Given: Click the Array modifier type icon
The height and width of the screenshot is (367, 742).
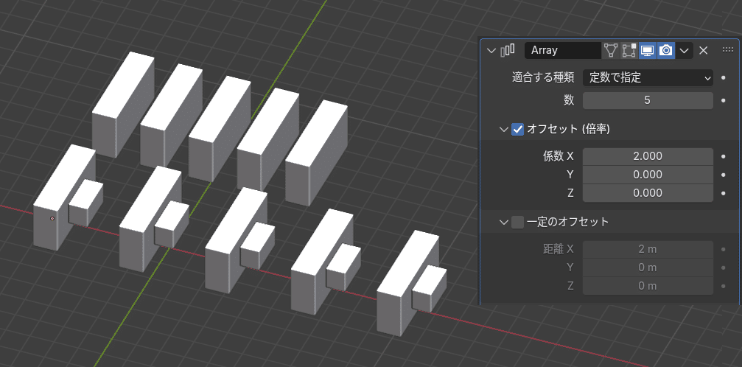Looking at the screenshot, I should (x=508, y=49).
